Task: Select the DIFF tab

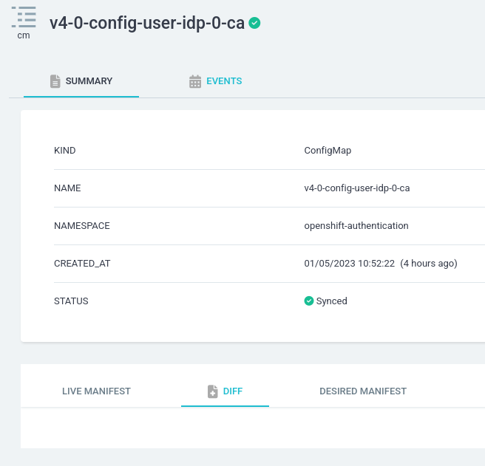Action: [x=225, y=391]
